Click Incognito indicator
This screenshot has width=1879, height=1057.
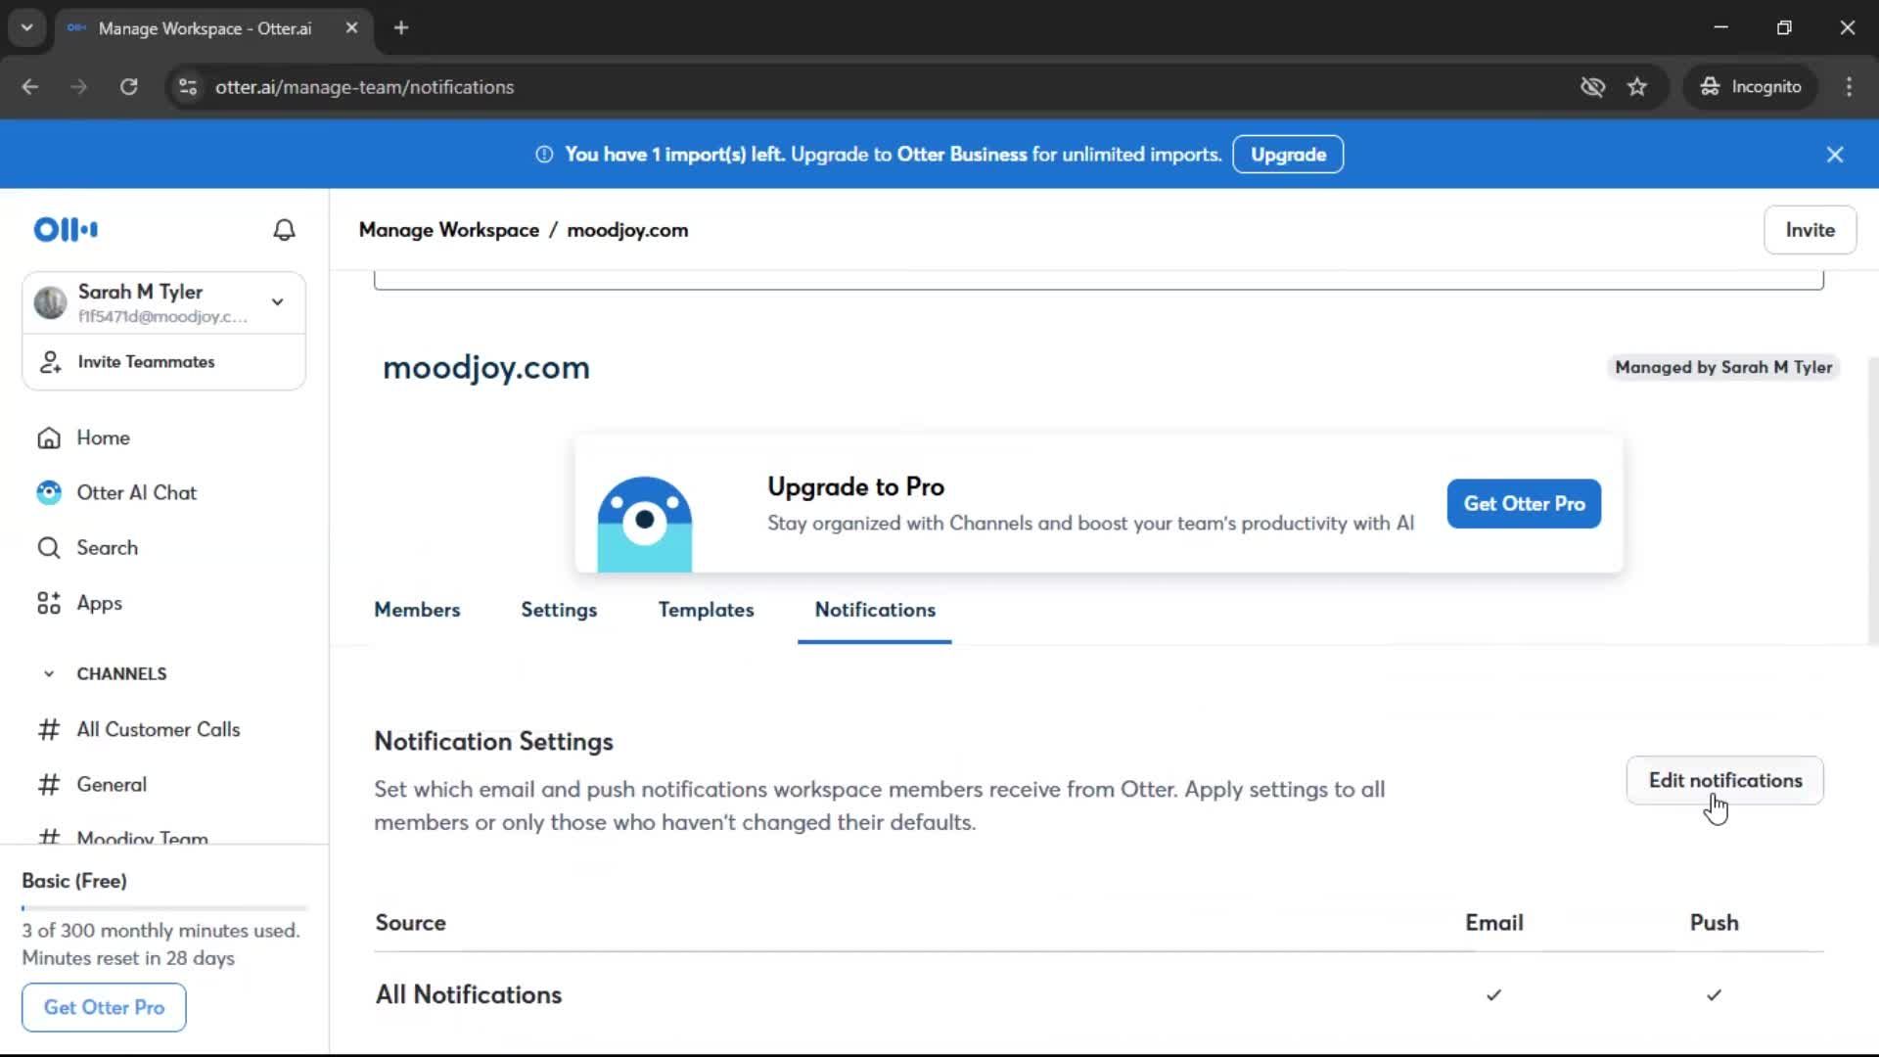(1751, 87)
